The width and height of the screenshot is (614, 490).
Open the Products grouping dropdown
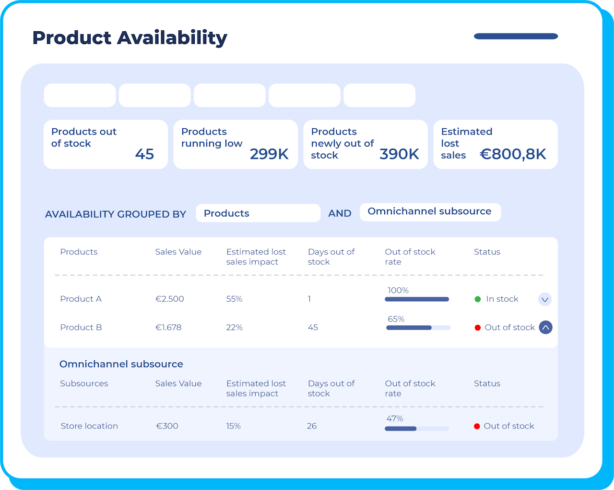tap(258, 213)
